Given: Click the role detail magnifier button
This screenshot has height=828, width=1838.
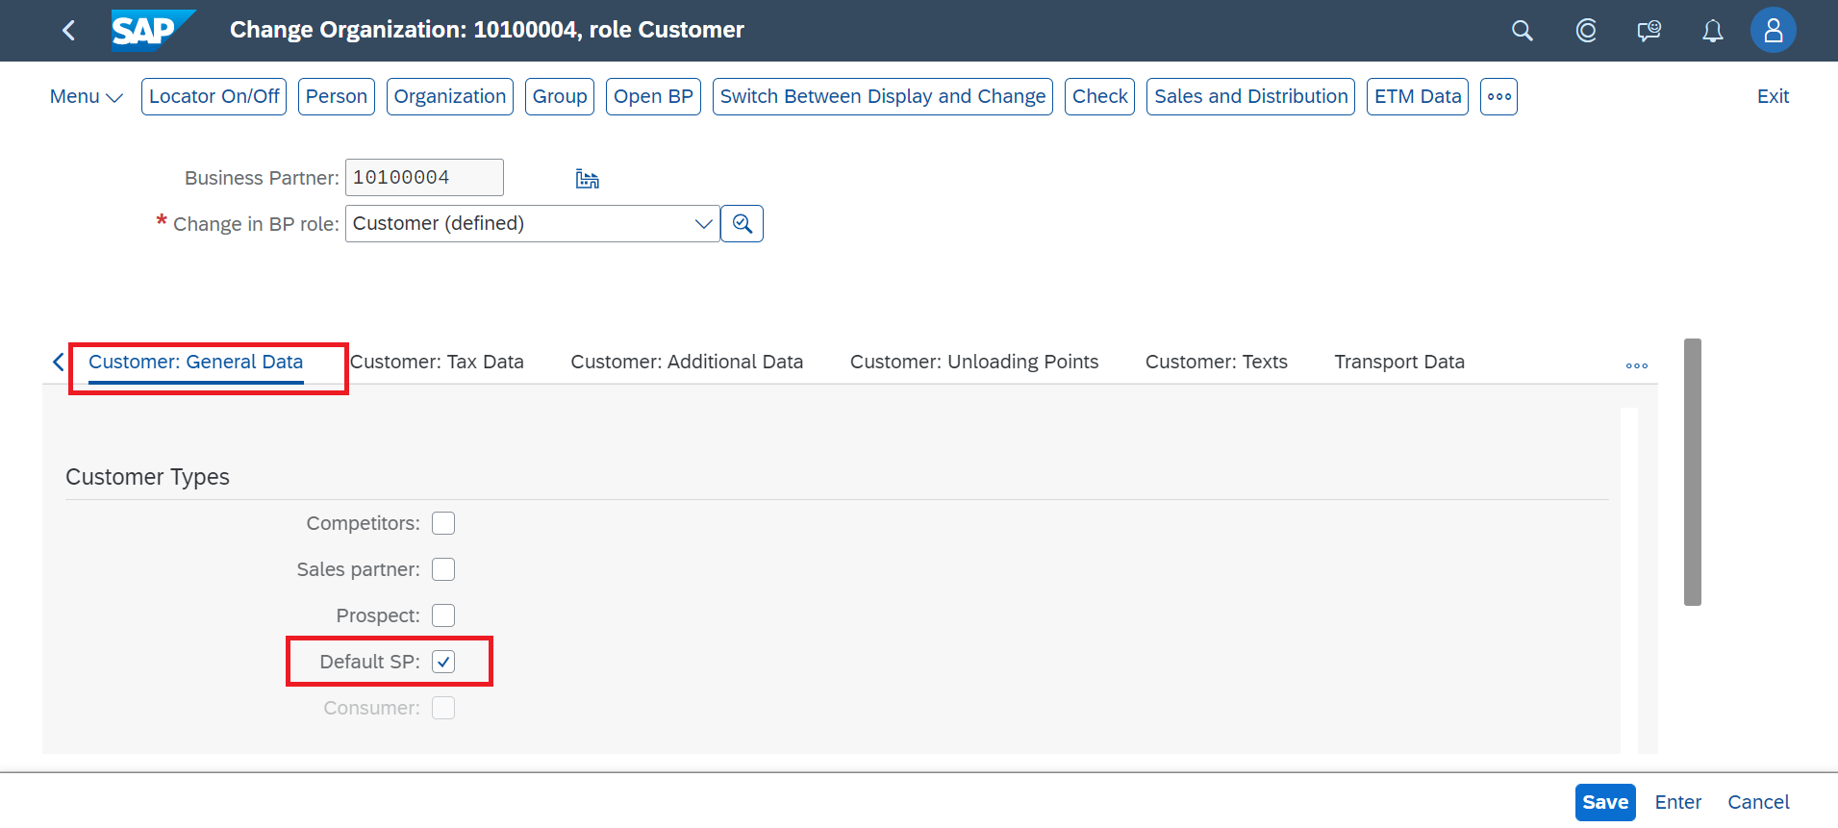Looking at the screenshot, I should point(742,223).
